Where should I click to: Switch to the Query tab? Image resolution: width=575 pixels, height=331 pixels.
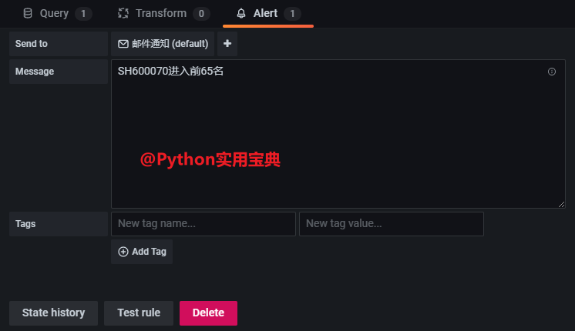point(54,13)
